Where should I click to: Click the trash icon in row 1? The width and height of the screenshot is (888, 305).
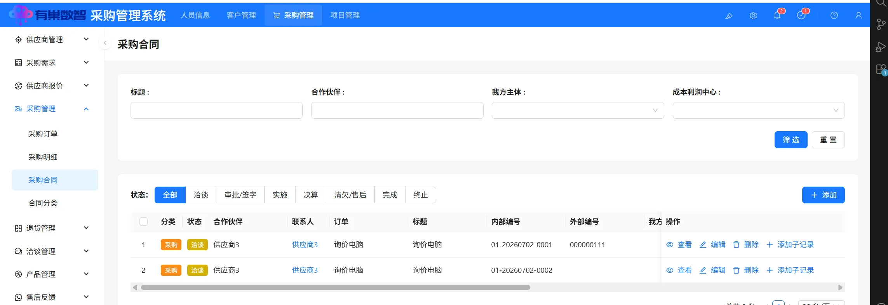click(736, 245)
